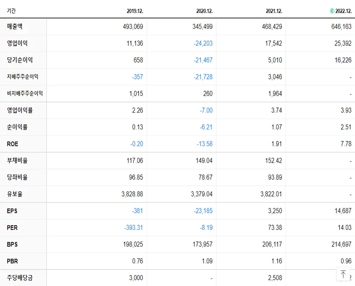Click the operating profit value 17,542

[x=274, y=44]
